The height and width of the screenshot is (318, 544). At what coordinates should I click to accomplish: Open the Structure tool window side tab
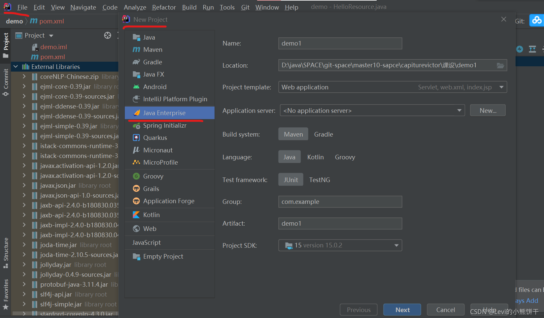(x=6, y=253)
